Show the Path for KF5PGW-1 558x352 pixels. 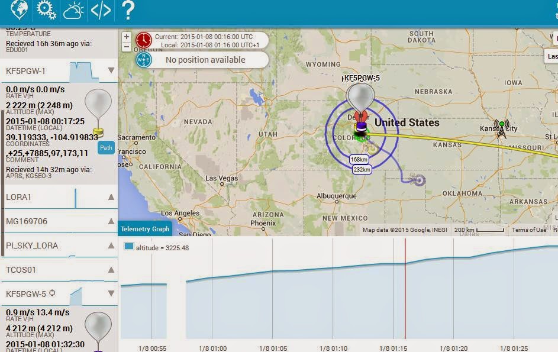point(105,148)
